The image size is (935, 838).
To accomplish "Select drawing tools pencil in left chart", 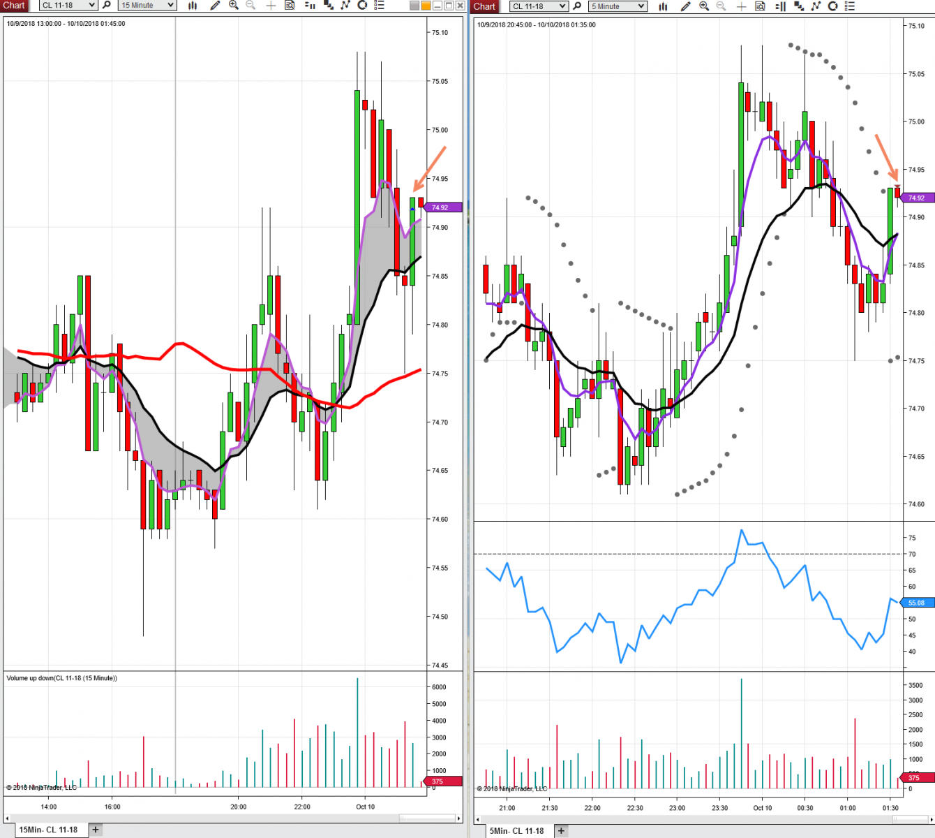I will [x=216, y=5].
